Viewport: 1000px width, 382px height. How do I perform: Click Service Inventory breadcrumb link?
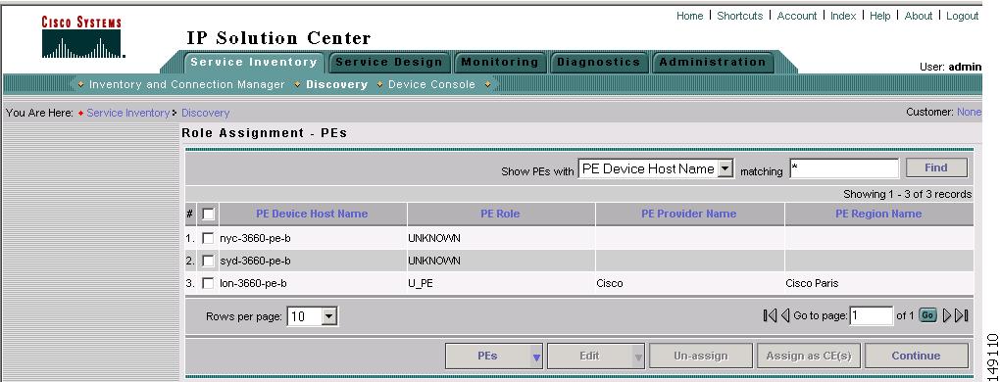[x=128, y=113]
